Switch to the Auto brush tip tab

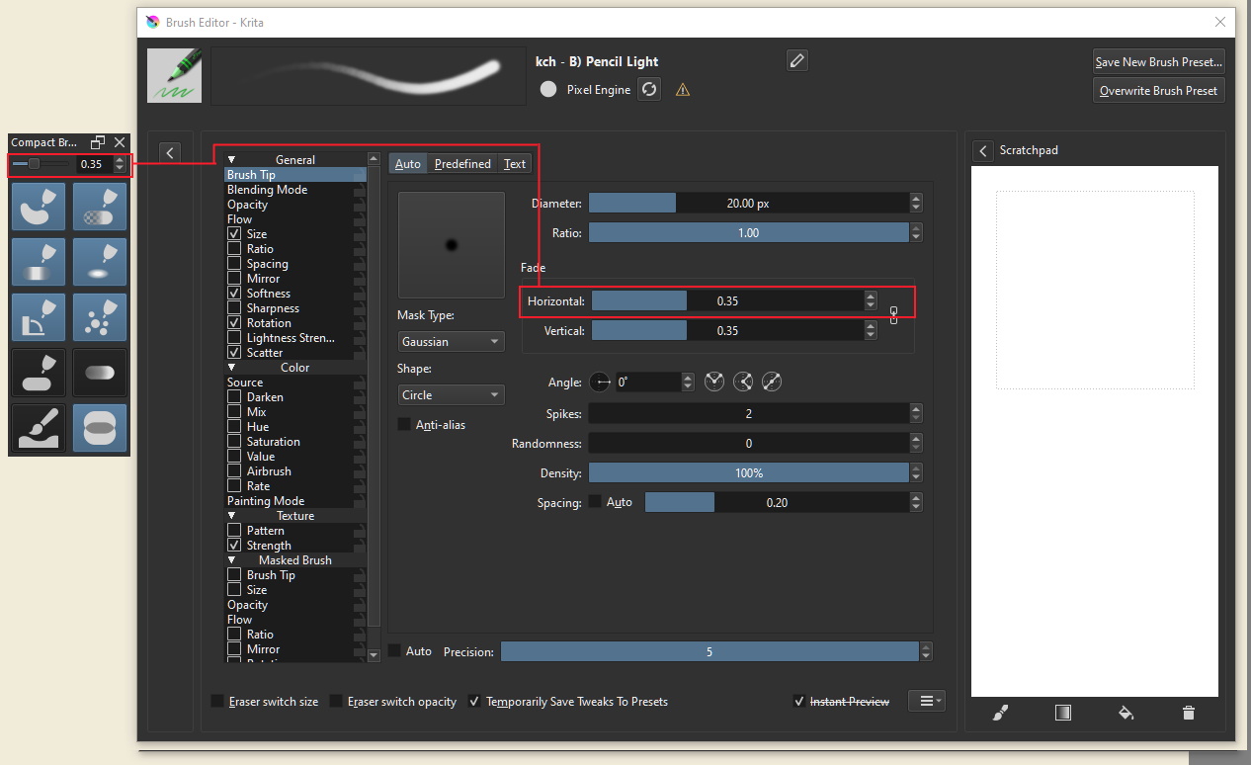pos(407,163)
